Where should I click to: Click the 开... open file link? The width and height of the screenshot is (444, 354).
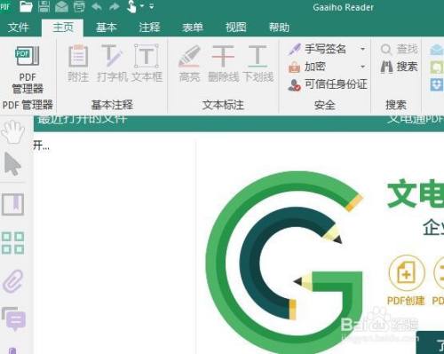click(x=41, y=146)
